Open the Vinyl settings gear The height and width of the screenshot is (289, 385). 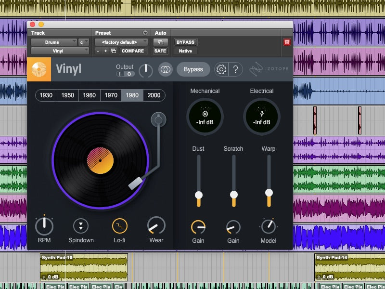[221, 69]
